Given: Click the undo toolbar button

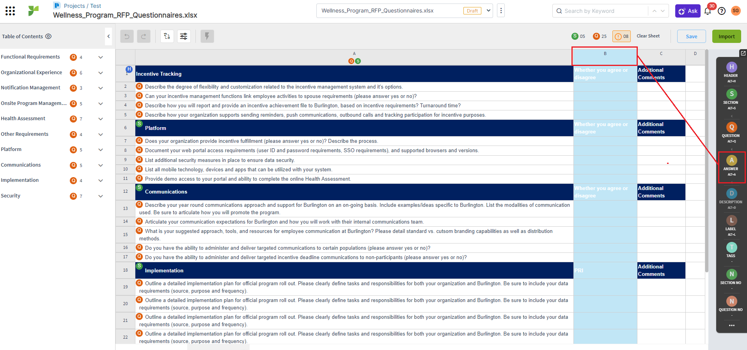Looking at the screenshot, I should click(x=127, y=36).
